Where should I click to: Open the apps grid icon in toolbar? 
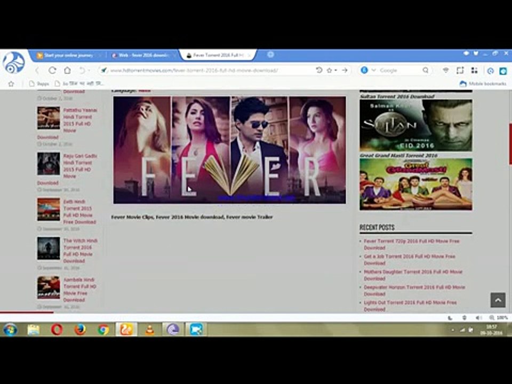click(475, 70)
